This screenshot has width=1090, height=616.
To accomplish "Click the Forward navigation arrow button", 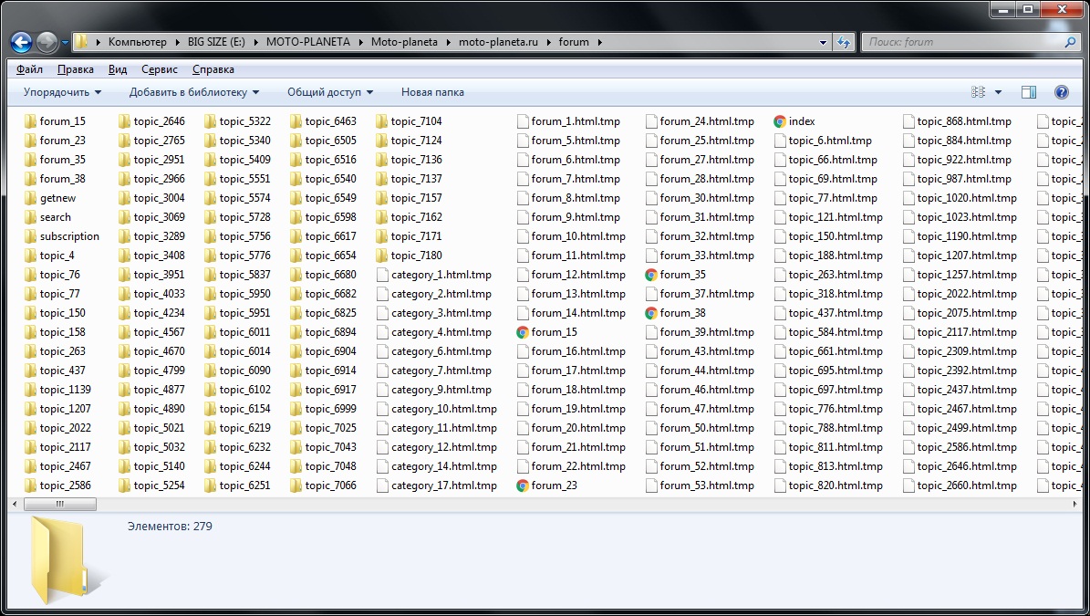I will pyautogui.click(x=47, y=42).
